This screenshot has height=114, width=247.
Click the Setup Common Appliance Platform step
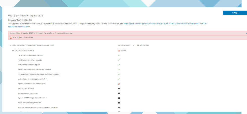(x=30, y=55)
